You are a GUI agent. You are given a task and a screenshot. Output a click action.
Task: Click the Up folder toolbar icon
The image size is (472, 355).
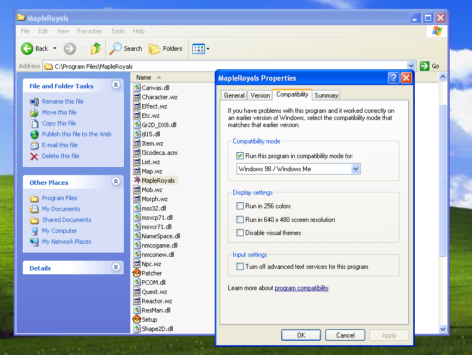[x=96, y=49]
